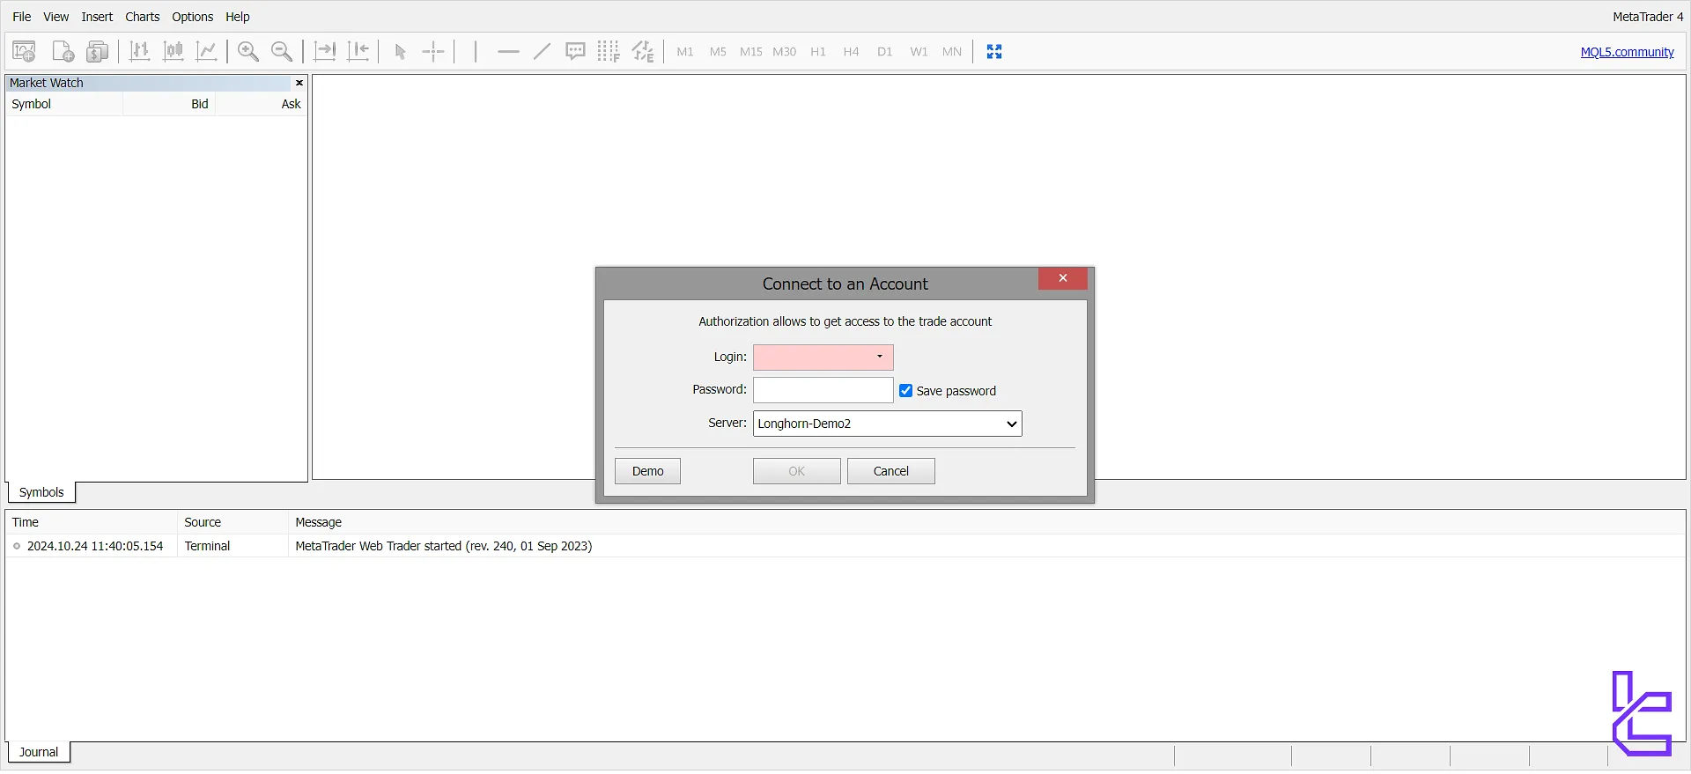Image resolution: width=1691 pixels, height=774 pixels.
Task: Select the journal timestamp 2024.10.24 11:40:05.154
Action: click(95, 546)
